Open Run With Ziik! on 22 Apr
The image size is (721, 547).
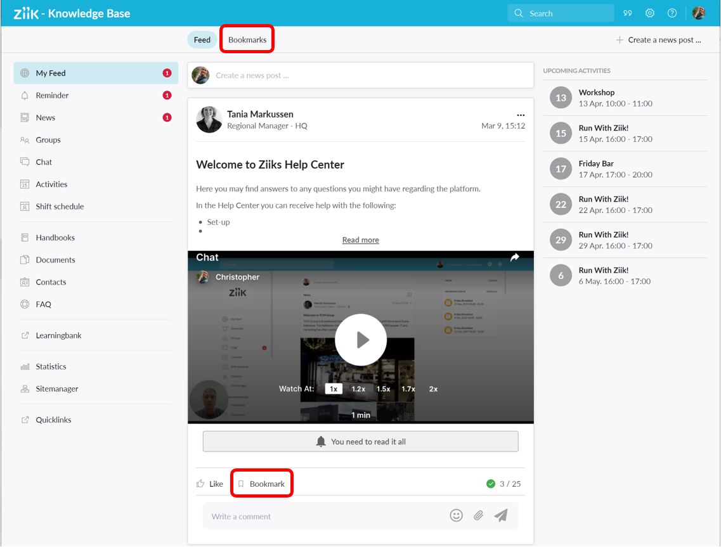625,205
